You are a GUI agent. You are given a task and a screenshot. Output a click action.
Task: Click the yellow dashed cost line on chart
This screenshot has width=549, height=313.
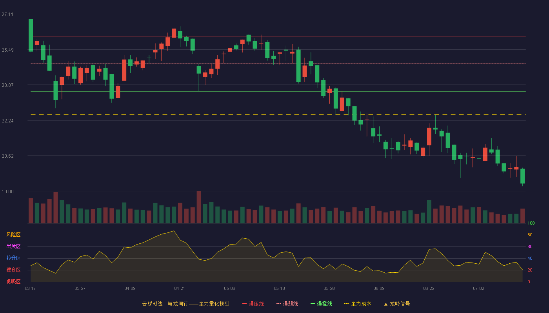pyautogui.click(x=278, y=114)
